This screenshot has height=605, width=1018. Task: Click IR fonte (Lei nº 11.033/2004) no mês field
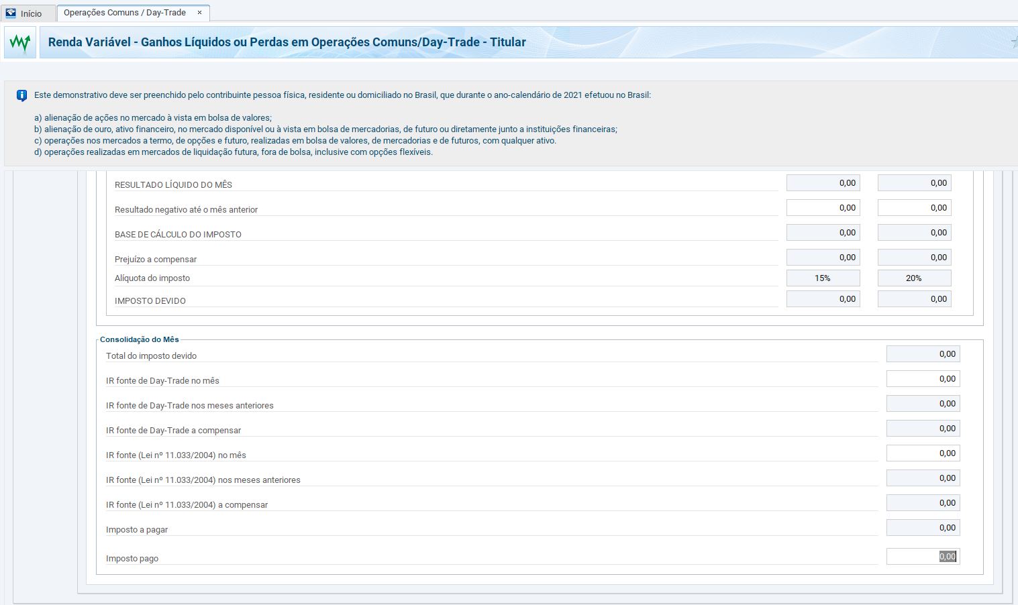pos(923,453)
